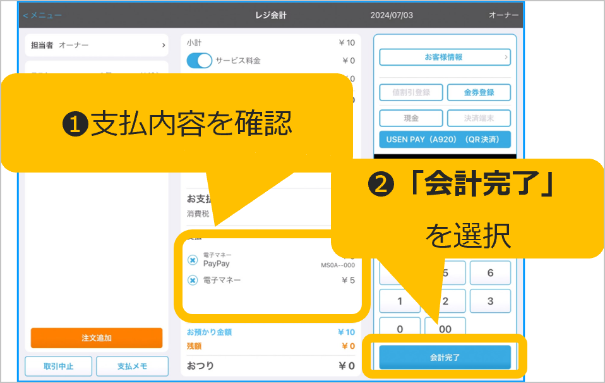This screenshot has height=383, width=605.
Task: Toggle the サービス料金 switch
Action: point(200,61)
